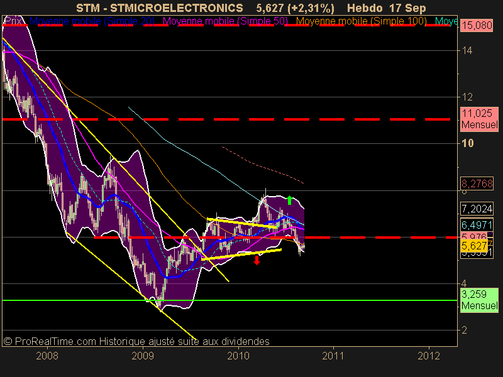This screenshot has height=377, width=503.
Task: Click the bold 10 price axis value
Action: pyautogui.click(x=467, y=143)
